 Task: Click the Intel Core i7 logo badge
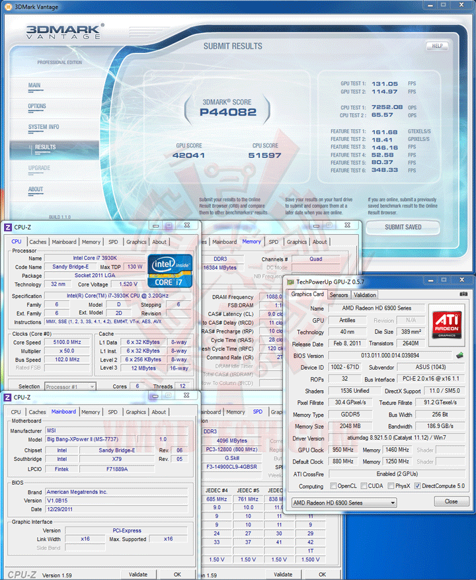[x=170, y=270]
